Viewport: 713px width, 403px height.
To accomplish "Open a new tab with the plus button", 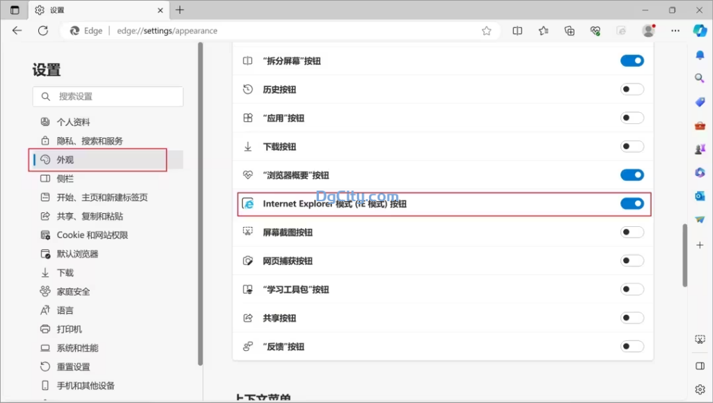I will pos(180,10).
